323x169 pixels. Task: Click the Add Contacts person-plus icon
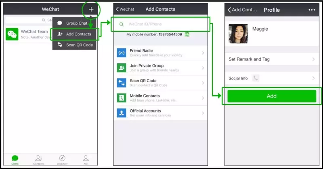point(60,34)
